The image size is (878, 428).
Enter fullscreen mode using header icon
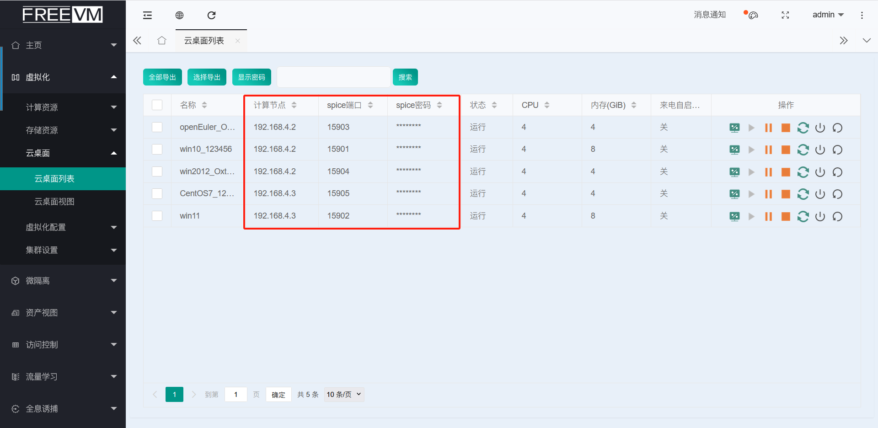785,15
